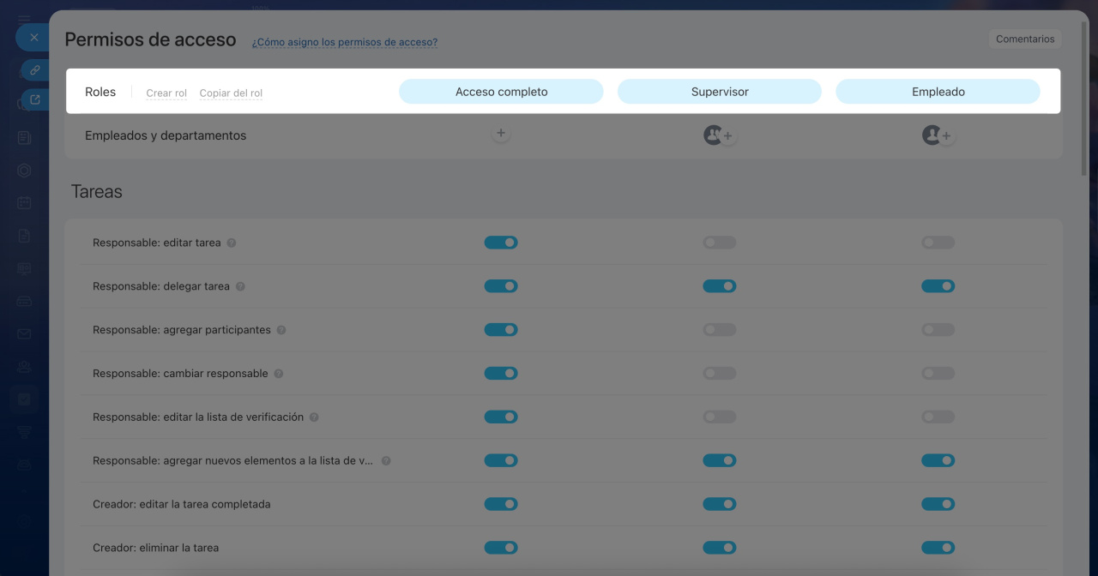This screenshot has width=1098, height=576.
Task: Turn off 'agregar participantes' for Acceso completo
Action: coord(501,330)
